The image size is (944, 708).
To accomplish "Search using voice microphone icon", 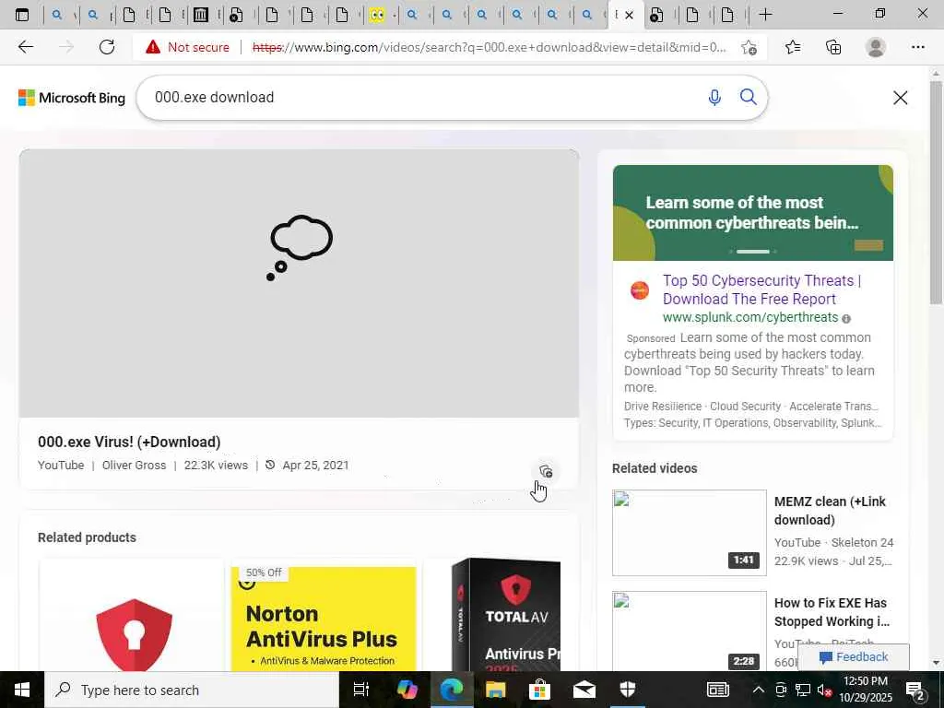I will click(714, 98).
